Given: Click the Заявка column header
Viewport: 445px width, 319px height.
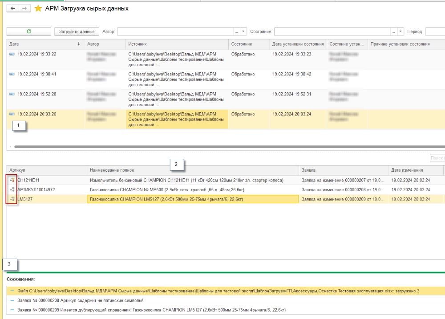Looking at the screenshot, I should pos(344,170).
